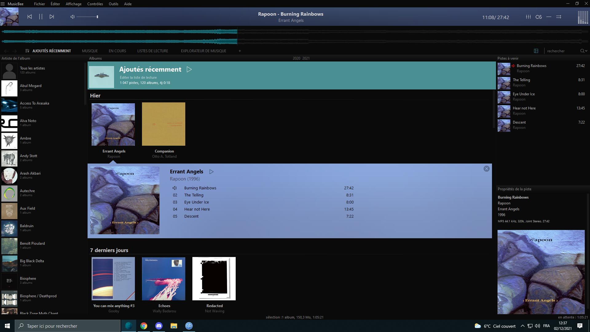
Task: Click the 2021 year filter in Albums header
Action: coord(306,58)
